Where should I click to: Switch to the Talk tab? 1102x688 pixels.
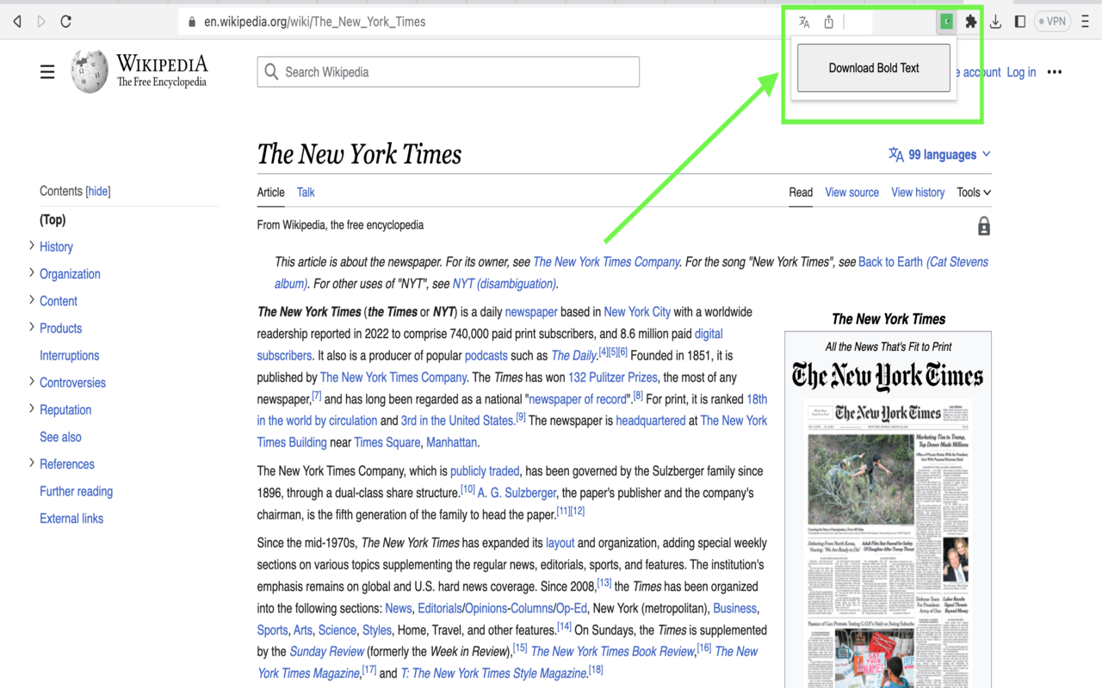pyautogui.click(x=306, y=193)
